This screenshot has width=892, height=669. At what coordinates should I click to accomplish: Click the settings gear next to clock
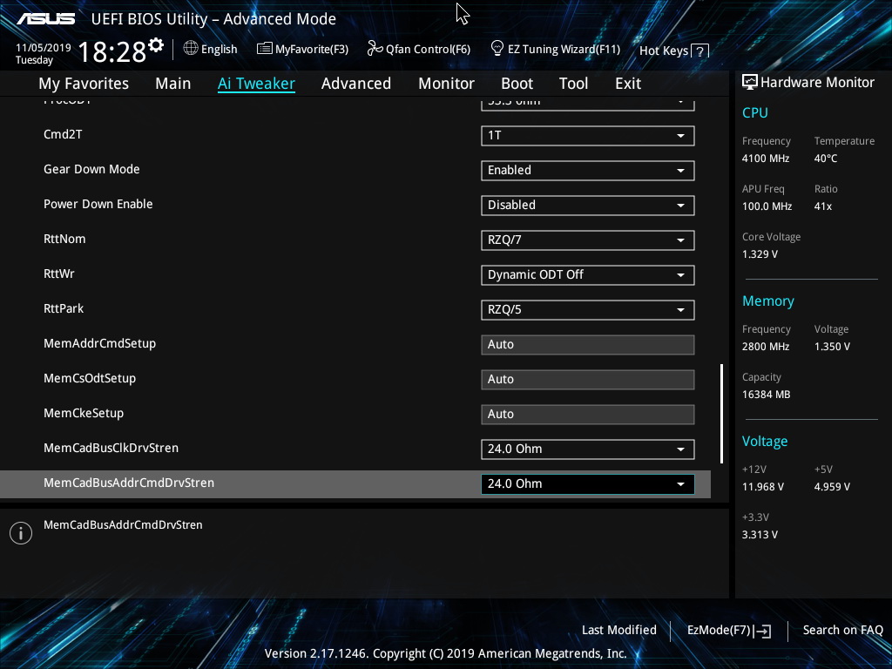(x=156, y=45)
